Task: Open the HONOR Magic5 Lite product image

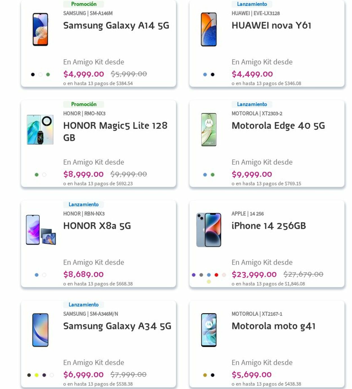Action: 40,129
